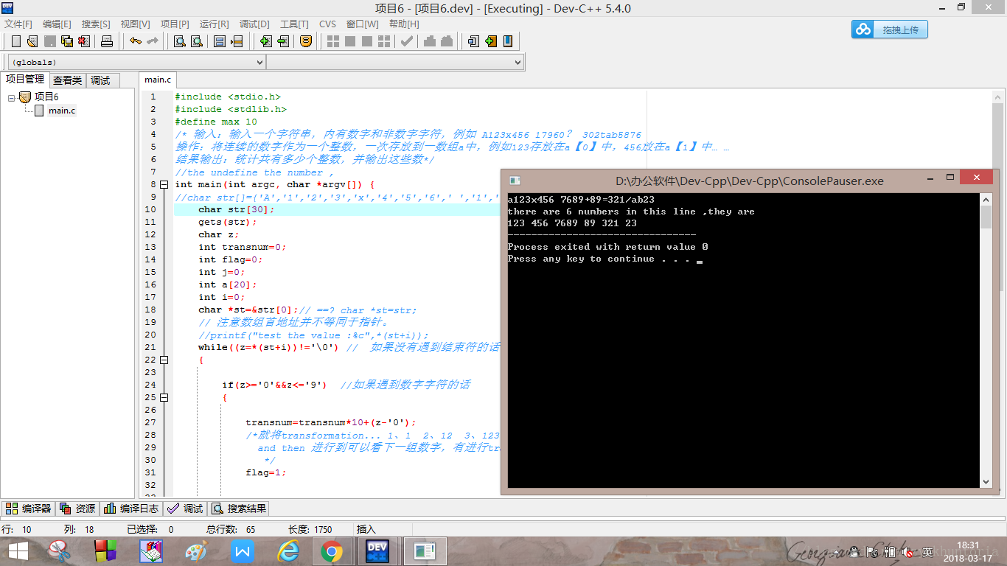Remove file from project with green minus icon

click(x=283, y=41)
